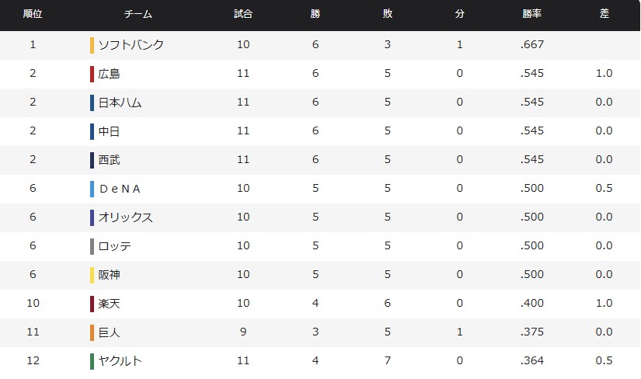Click the orange color bar beside 巨人
Image resolution: width=641 pixels, height=379 pixels.
[92, 332]
